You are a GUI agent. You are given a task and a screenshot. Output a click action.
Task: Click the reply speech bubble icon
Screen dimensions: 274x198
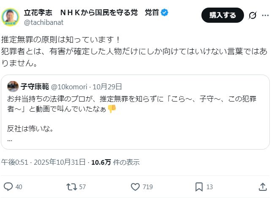8,187
